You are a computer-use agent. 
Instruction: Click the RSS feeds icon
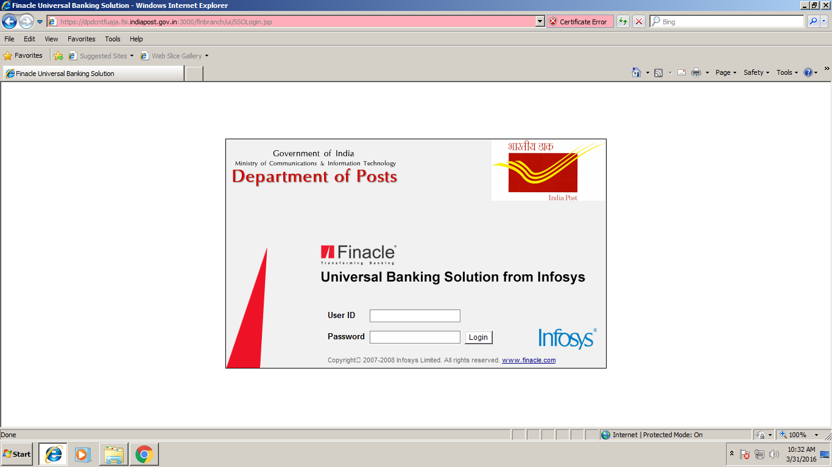pos(657,72)
